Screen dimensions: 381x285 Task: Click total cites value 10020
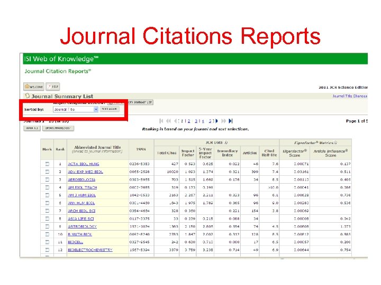click(173, 172)
